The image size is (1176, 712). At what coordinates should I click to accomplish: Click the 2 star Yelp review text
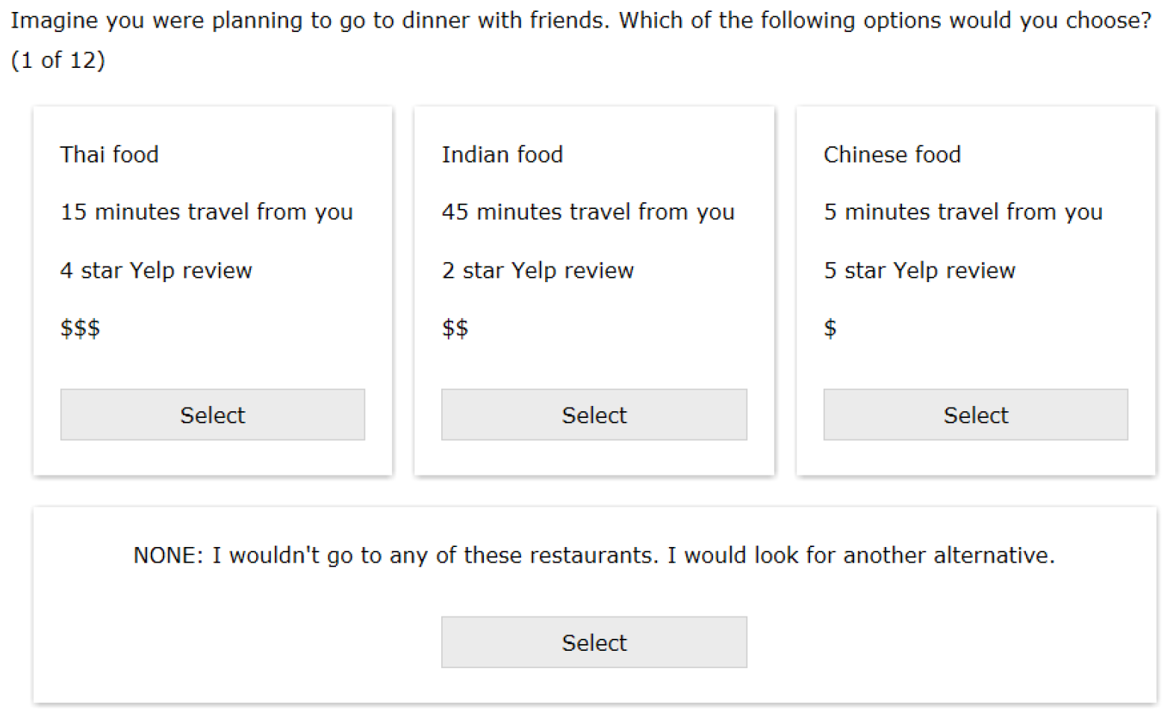[x=538, y=270]
